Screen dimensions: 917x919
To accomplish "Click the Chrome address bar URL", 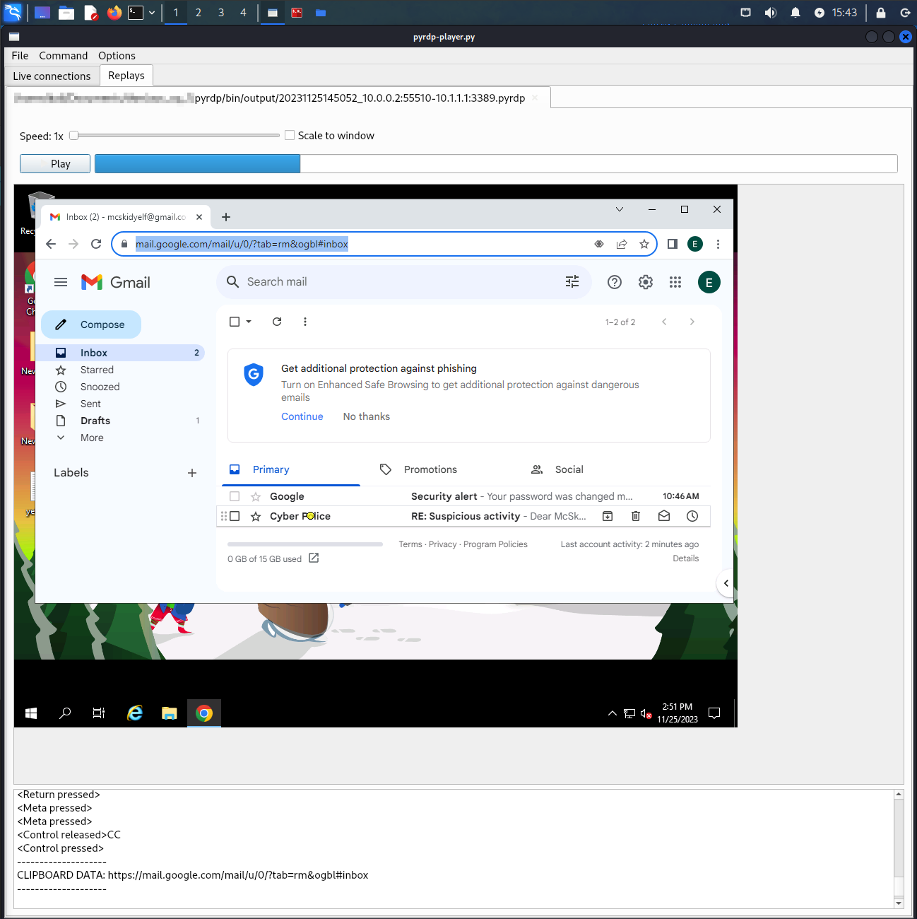I will click(242, 244).
